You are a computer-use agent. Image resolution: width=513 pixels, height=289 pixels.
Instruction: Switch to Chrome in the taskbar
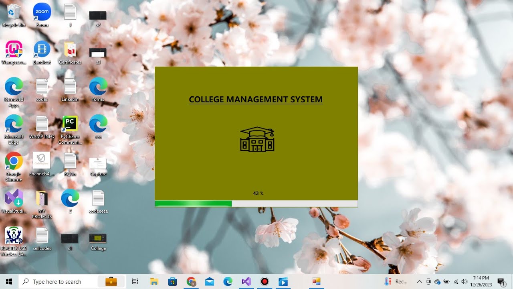click(191, 282)
